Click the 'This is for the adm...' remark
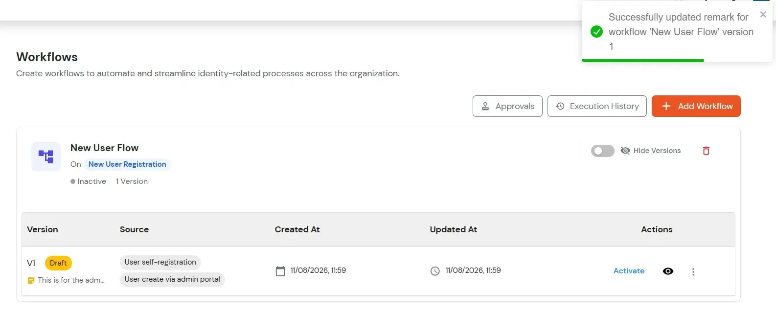Screen dimensions: 776x335 pyautogui.click(x=71, y=280)
